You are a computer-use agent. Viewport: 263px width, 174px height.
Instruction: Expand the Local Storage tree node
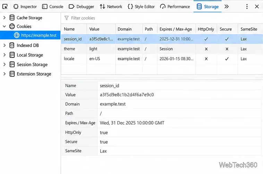coord(5,55)
